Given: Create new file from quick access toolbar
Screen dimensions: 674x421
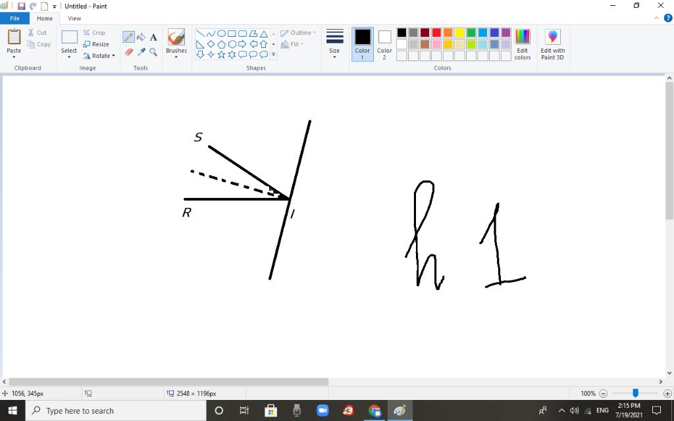Looking at the screenshot, I should point(44,6).
